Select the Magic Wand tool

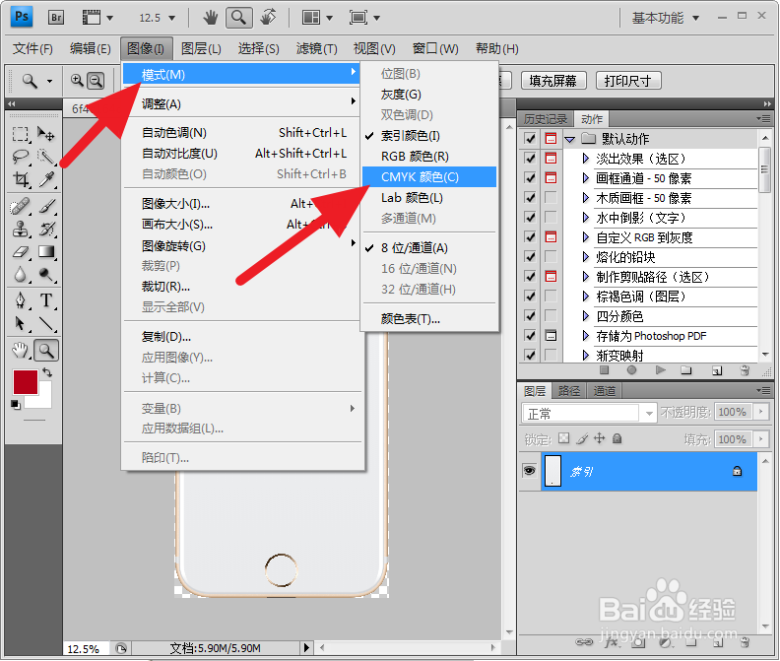pyautogui.click(x=46, y=157)
